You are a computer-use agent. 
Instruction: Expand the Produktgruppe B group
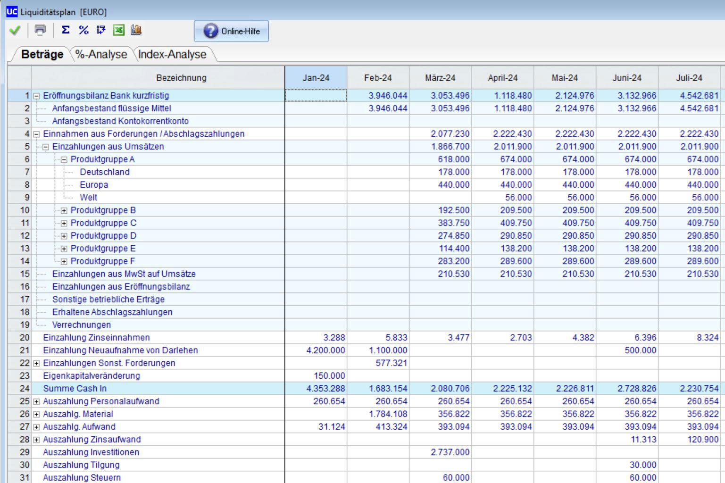[x=64, y=210]
